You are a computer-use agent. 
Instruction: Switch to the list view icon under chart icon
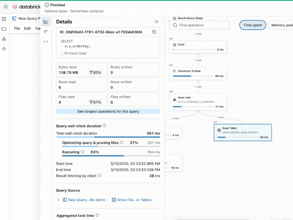pos(46,32)
